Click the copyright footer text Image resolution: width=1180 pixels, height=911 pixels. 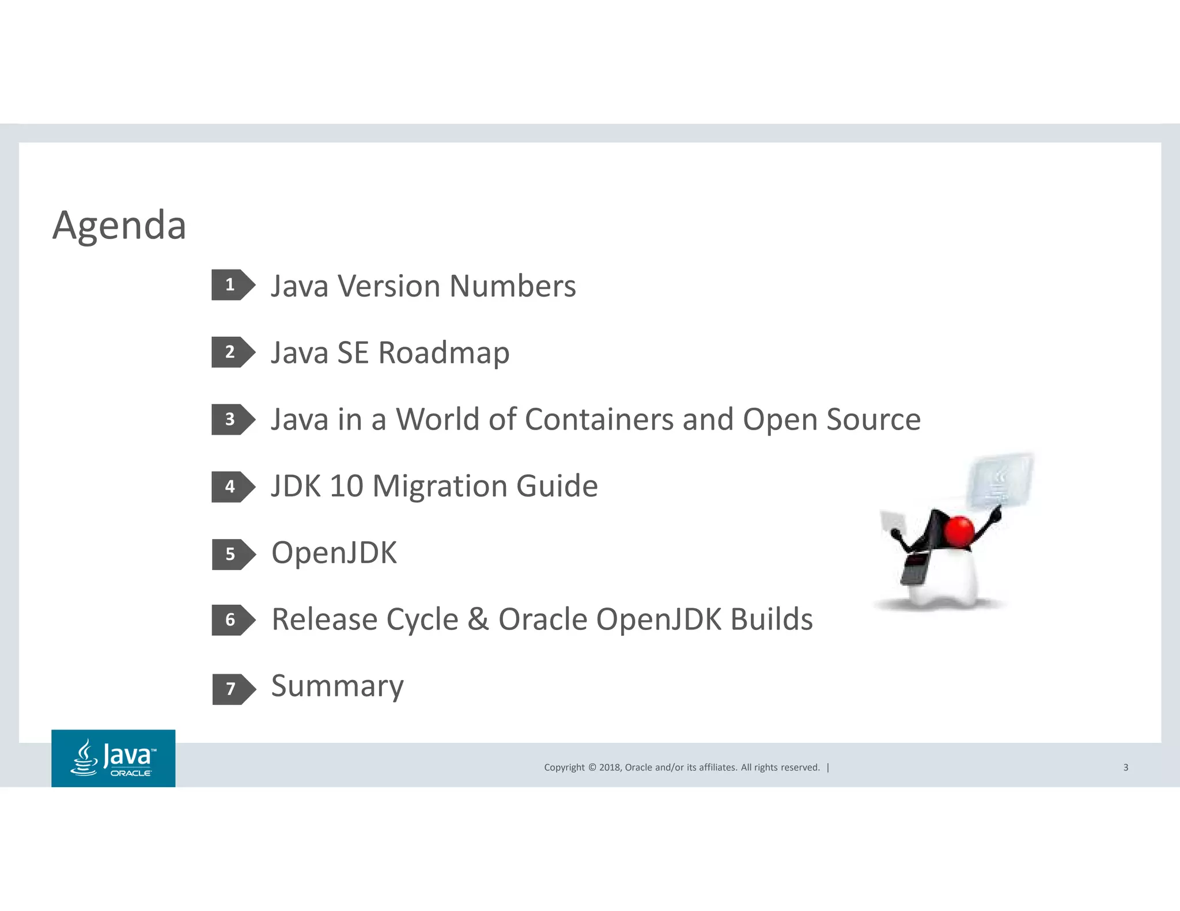coord(682,767)
